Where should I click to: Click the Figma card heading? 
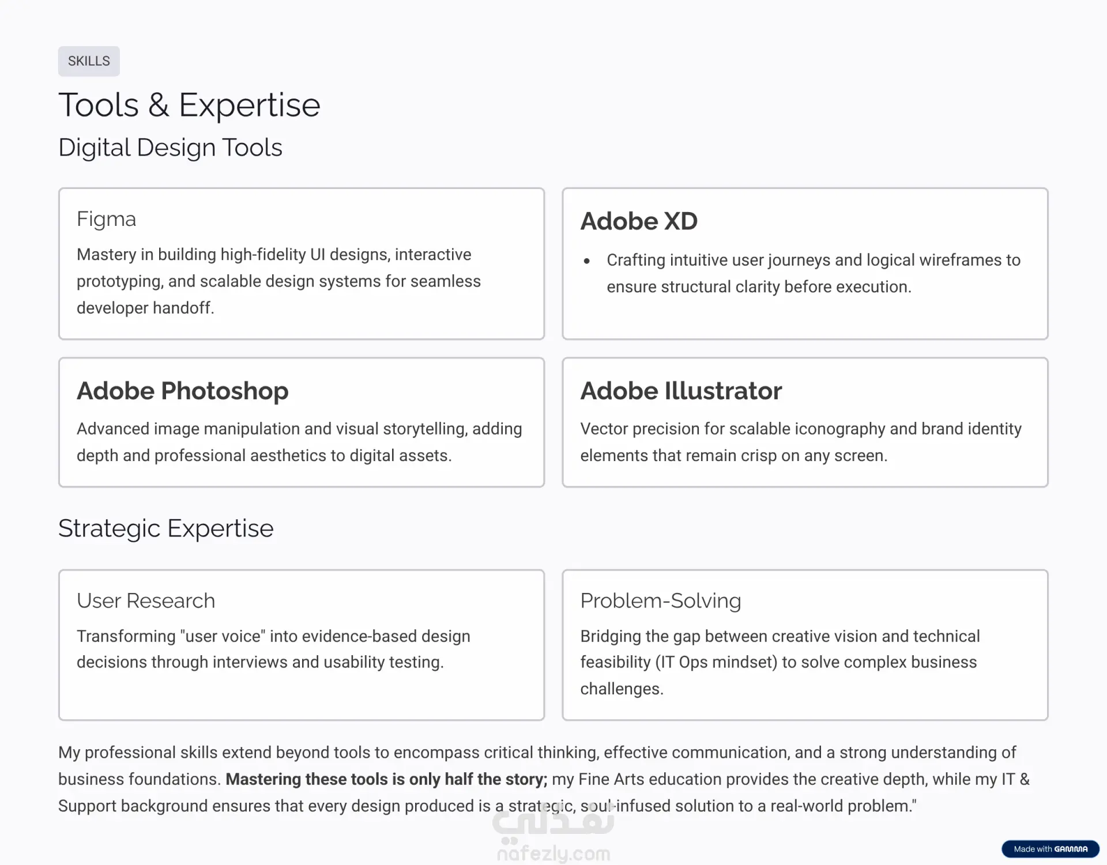click(x=106, y=219)
